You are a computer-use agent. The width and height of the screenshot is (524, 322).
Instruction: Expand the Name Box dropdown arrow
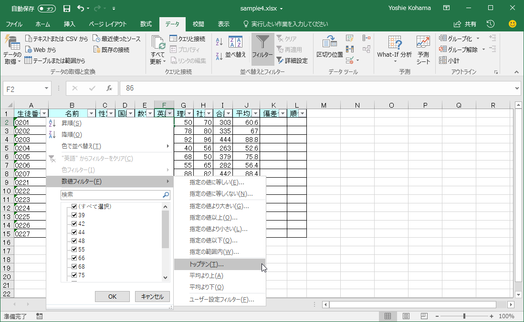point(46,88)
